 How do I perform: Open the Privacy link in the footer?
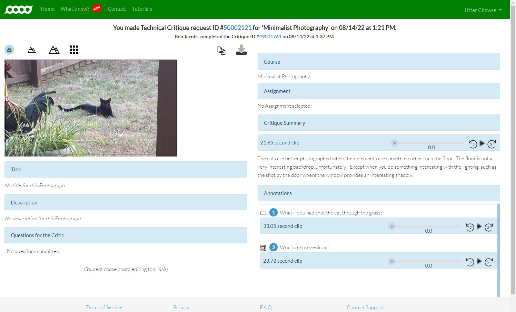[181, 307]
